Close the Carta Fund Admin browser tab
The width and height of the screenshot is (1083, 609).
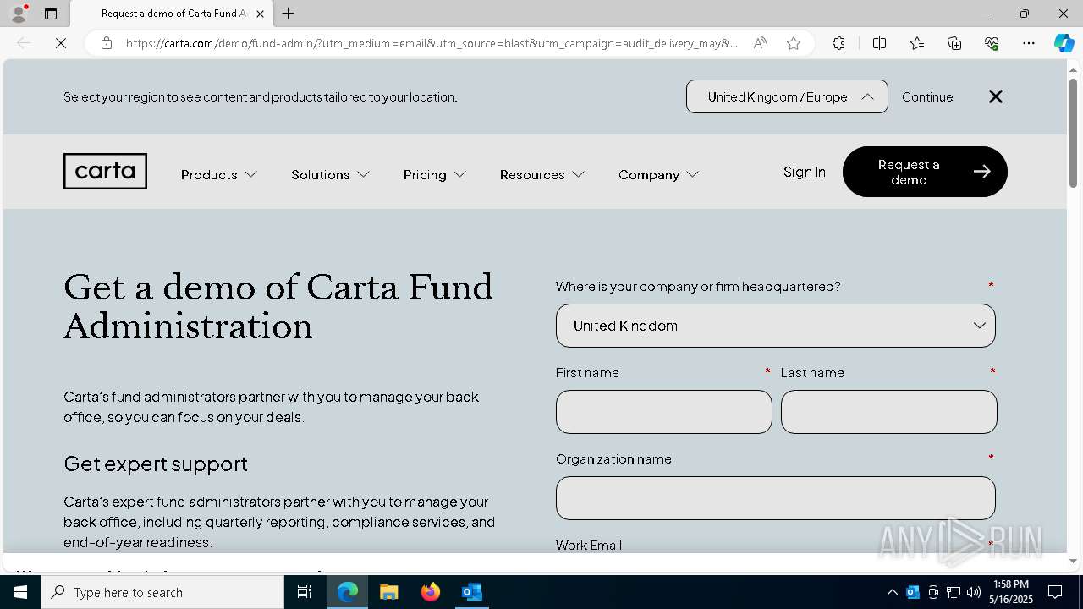point(260,14)
